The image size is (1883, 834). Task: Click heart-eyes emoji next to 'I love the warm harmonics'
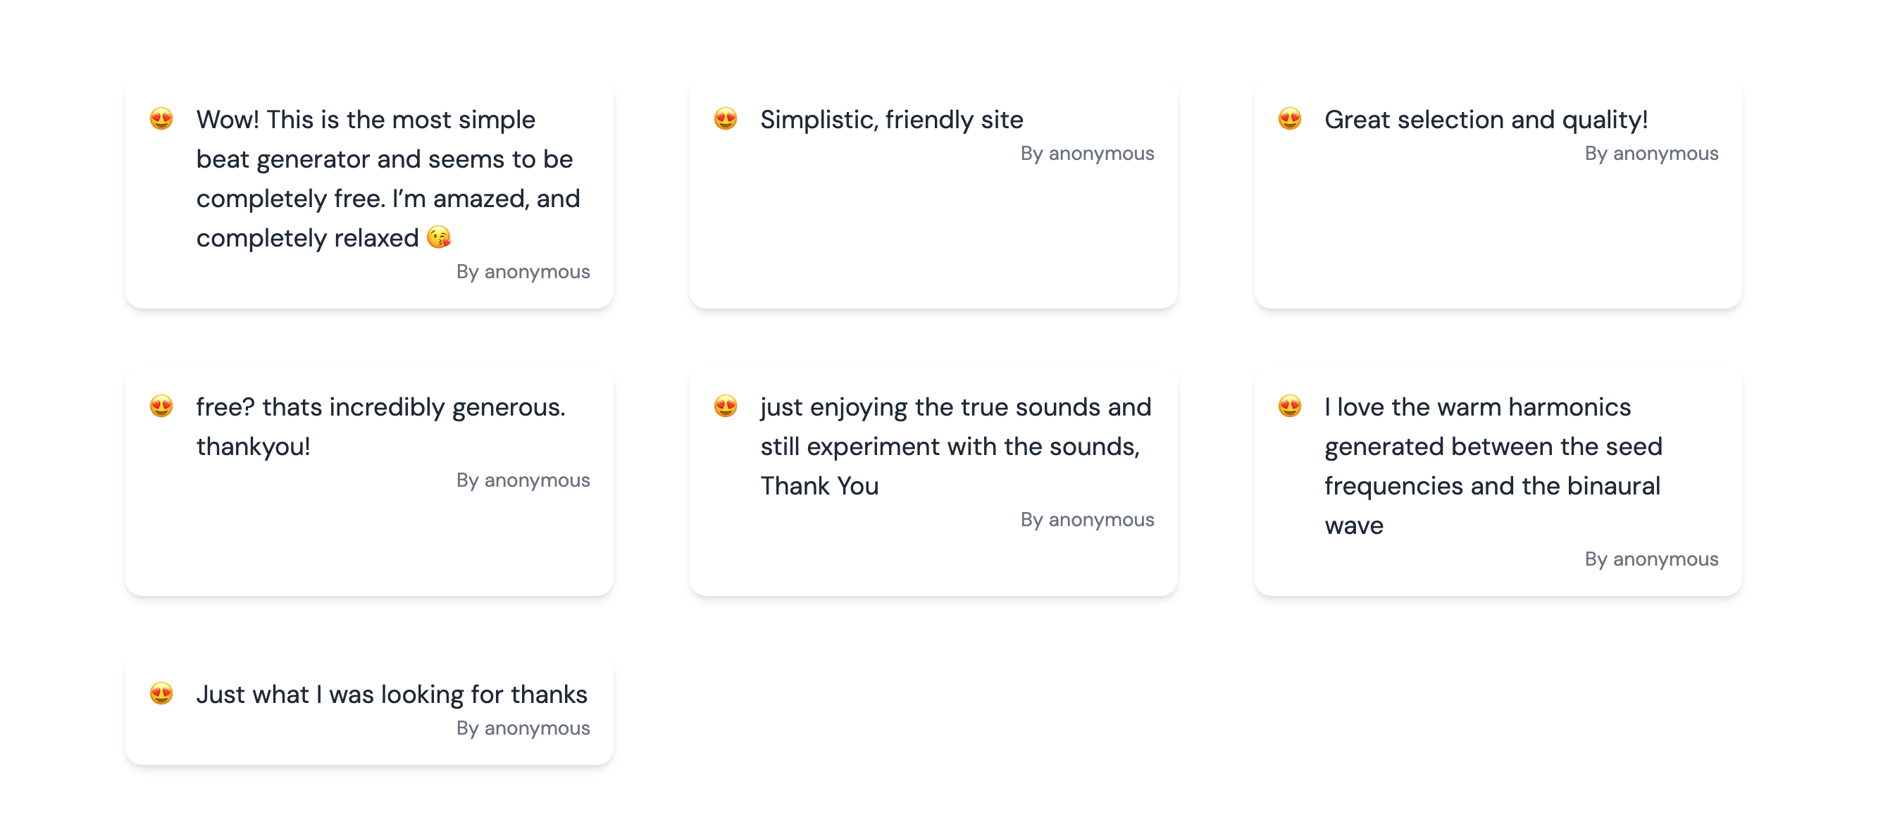(1289, 406)
